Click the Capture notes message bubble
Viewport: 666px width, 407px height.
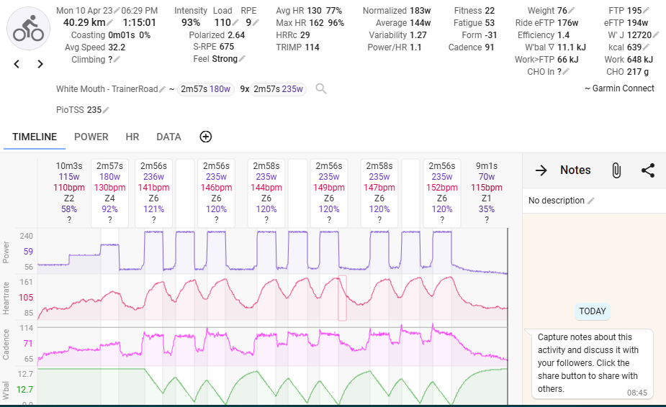tap(592, 364)
